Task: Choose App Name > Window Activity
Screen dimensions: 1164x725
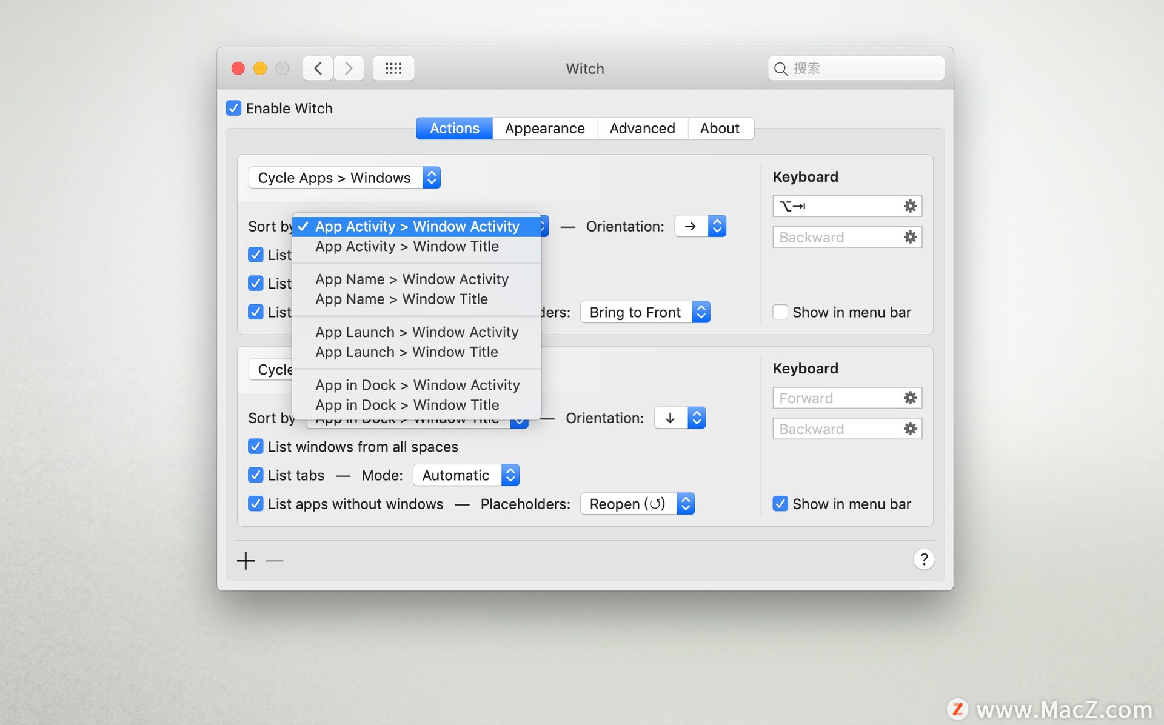Action: pyautogui.click(x=416, y=279)
